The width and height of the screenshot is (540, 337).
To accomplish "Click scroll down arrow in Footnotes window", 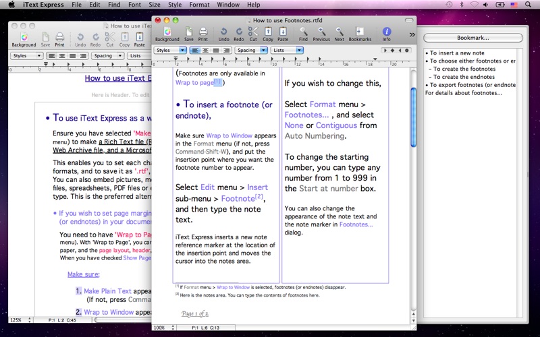I will (x=413, y=321).
